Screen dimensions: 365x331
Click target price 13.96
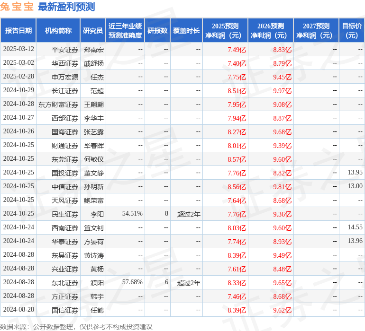click(355, 241)
